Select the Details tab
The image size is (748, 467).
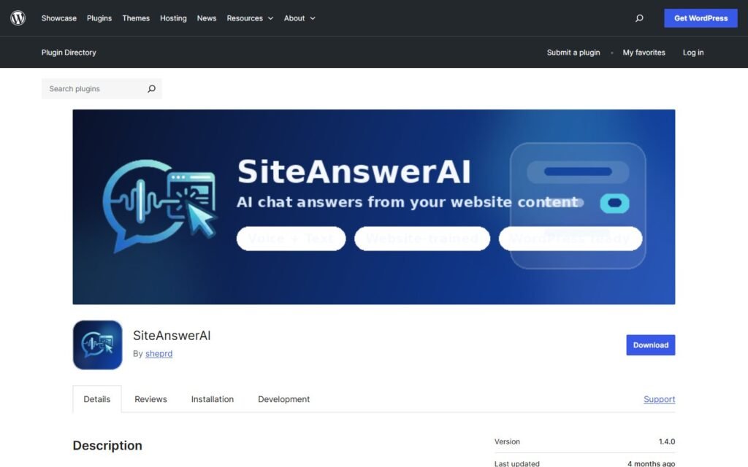pyautogui.click(x=97, y=399)
